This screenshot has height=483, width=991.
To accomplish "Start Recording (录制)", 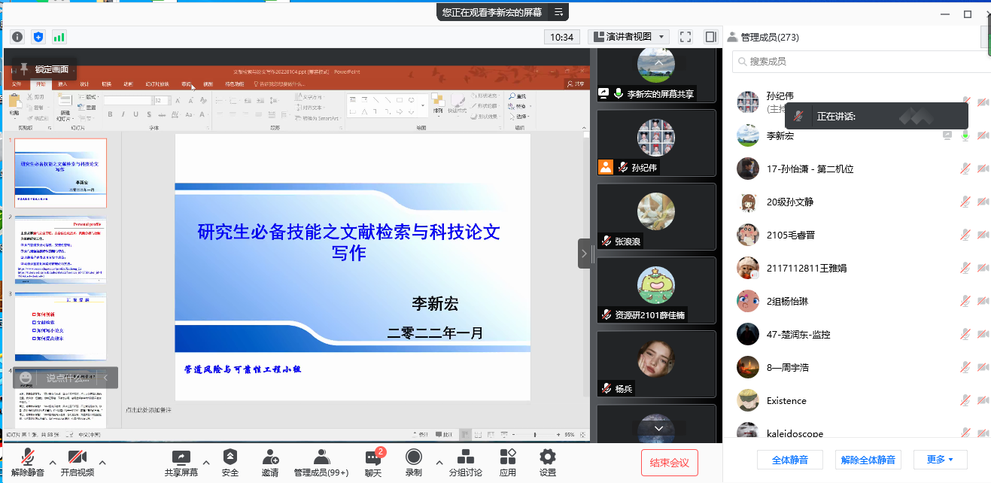I will click(413, 463).
